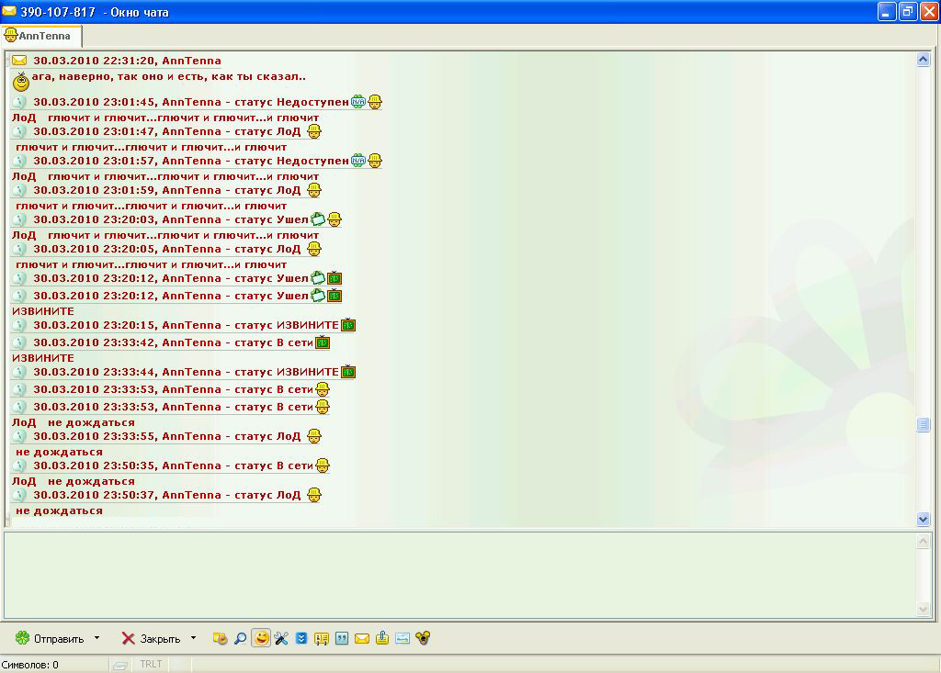This screenshot has height=673, width=941.
Task: Click the envelope icon in the title bar
Action: click(9, 11)
